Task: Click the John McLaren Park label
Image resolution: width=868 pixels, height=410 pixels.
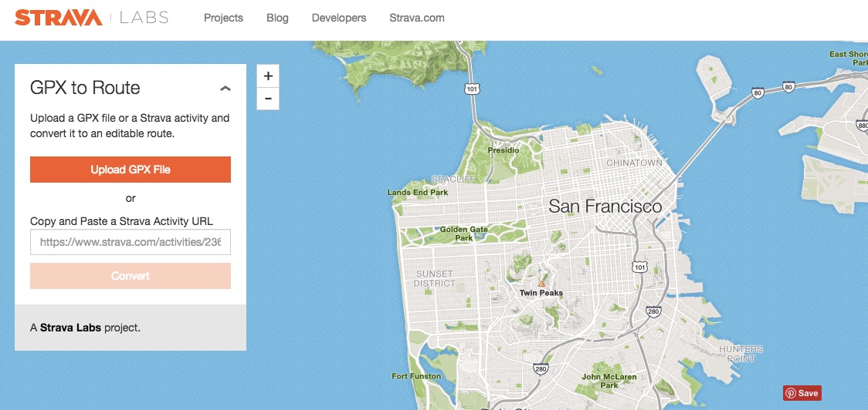Action: pyautogui.click(x=609, y=381)
